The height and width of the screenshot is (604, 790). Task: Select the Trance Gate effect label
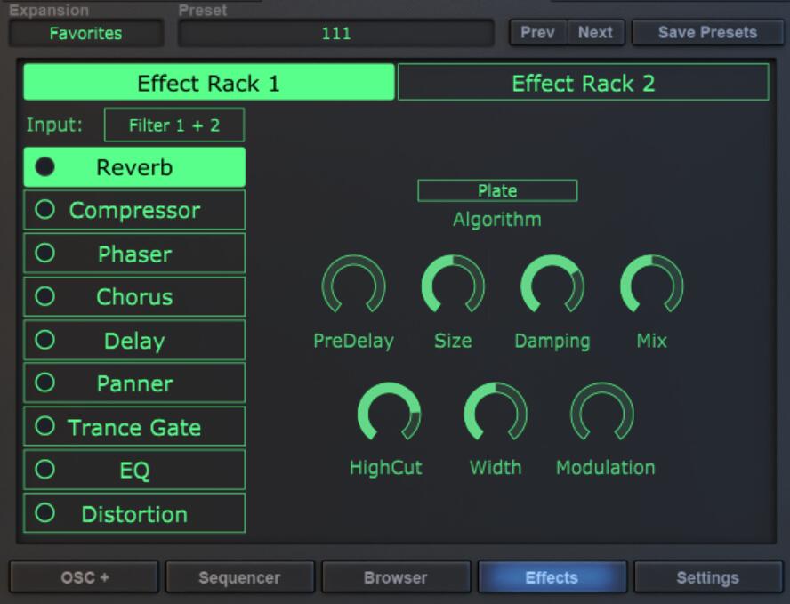point(134,428)
